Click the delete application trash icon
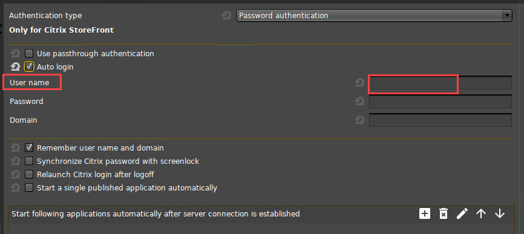The height and width of the screenshot is (234, 524). click(x=443, y=213)
